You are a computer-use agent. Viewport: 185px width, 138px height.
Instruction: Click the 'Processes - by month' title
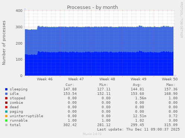pos(92,7)
